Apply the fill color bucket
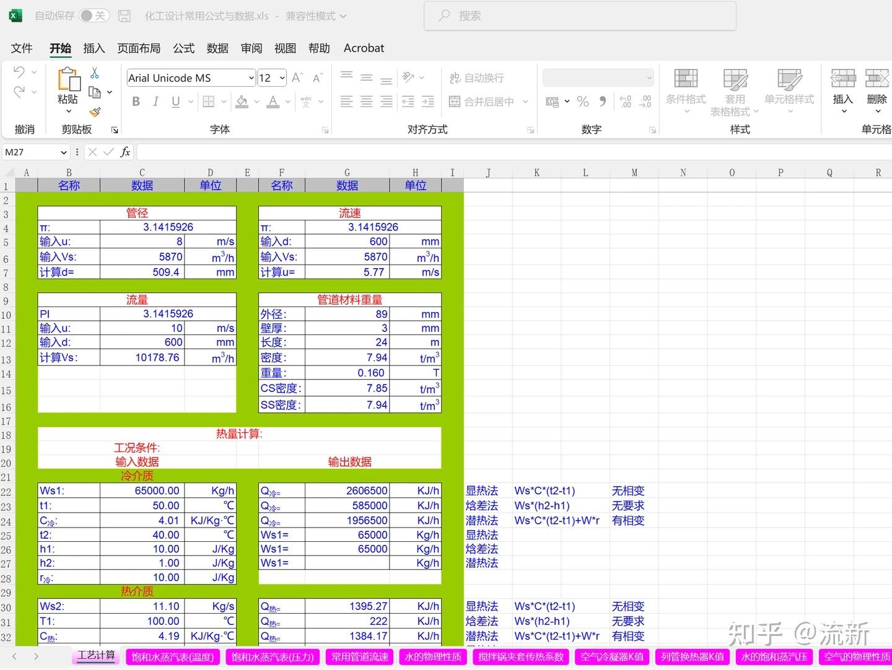Image resolution: width=892 pixels, height=670 pixels. point(242,102)
